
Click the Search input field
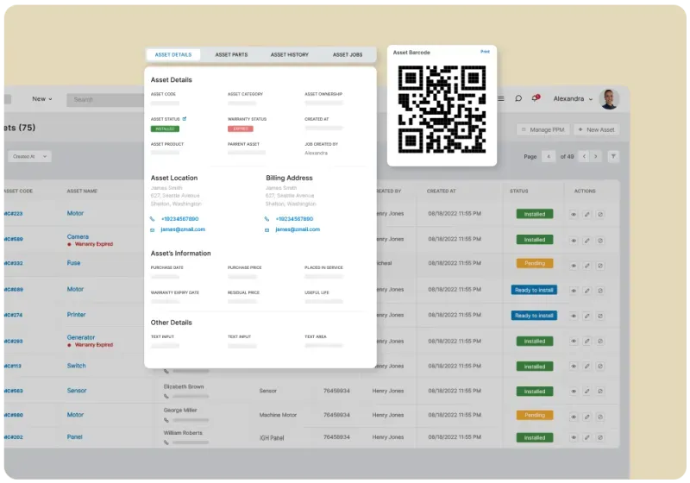105,100
